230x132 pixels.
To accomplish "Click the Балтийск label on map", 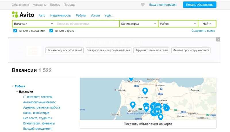I will point(117,115).
